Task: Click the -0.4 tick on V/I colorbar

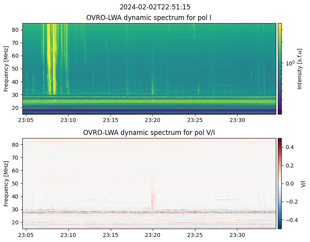Action: click(x=288, y=220)
